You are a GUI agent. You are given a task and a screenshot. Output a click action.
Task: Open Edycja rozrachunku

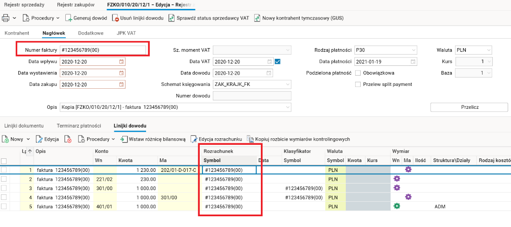194,139
